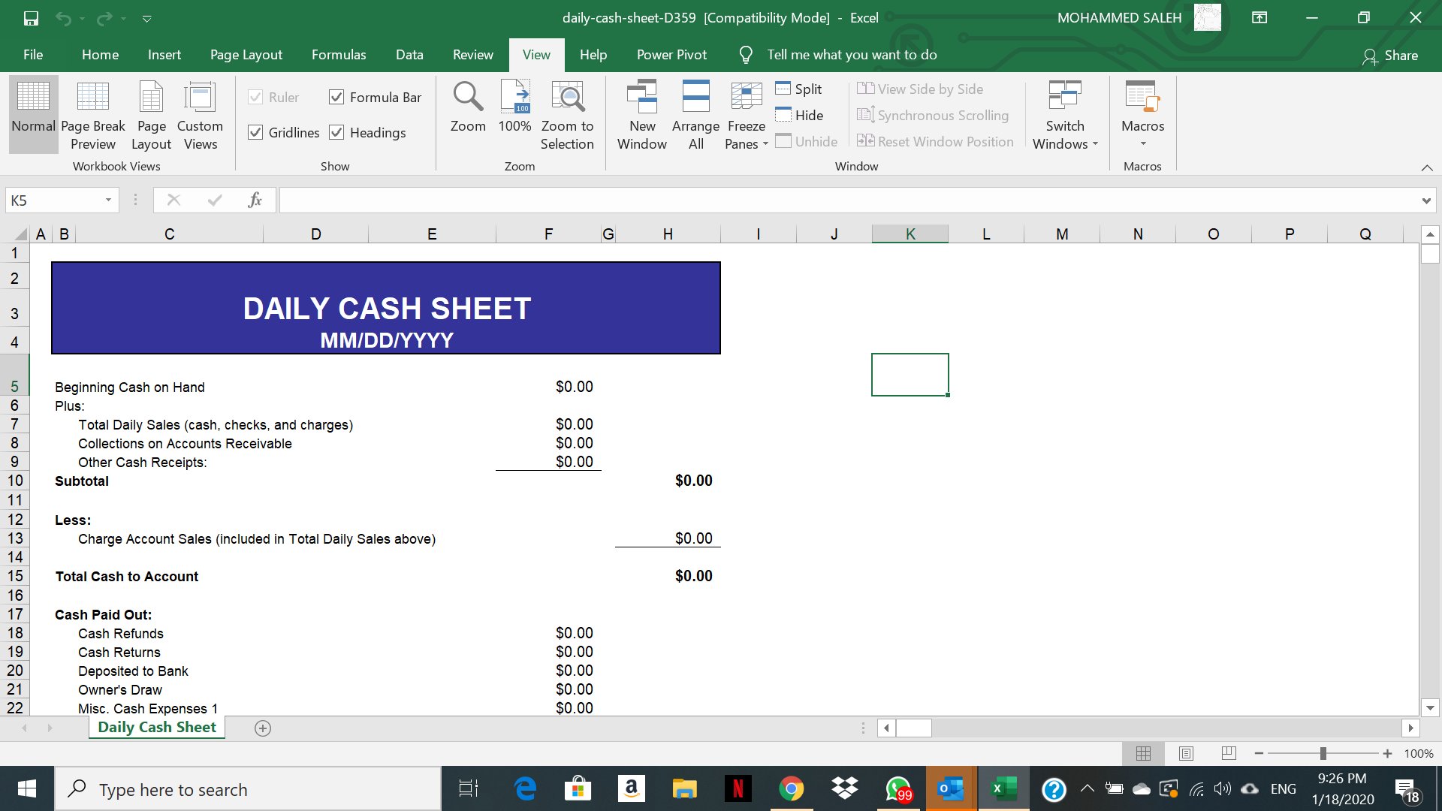Uncheck the Formula Bar checkbox

pos(336,98)
